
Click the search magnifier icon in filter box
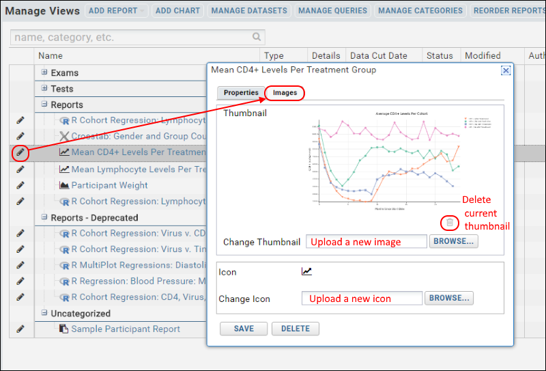[257, 37]
